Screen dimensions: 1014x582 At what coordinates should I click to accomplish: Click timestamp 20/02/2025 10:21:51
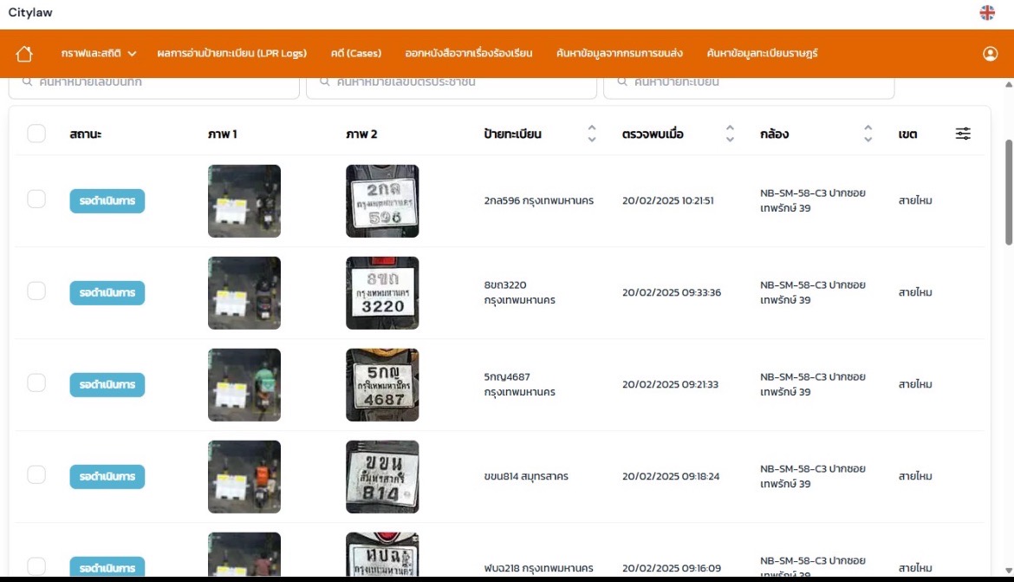pos(668,200)
